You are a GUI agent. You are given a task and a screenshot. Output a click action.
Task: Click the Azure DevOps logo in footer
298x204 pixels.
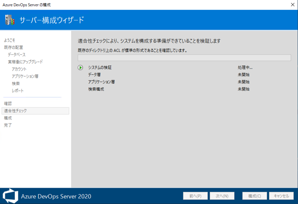coord(10,196)
